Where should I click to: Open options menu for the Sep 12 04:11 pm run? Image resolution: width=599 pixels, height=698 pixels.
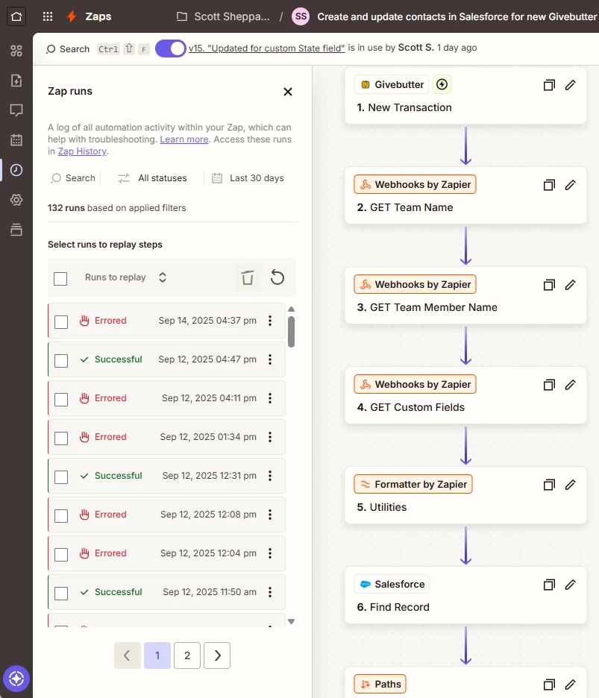pos(270,398)
